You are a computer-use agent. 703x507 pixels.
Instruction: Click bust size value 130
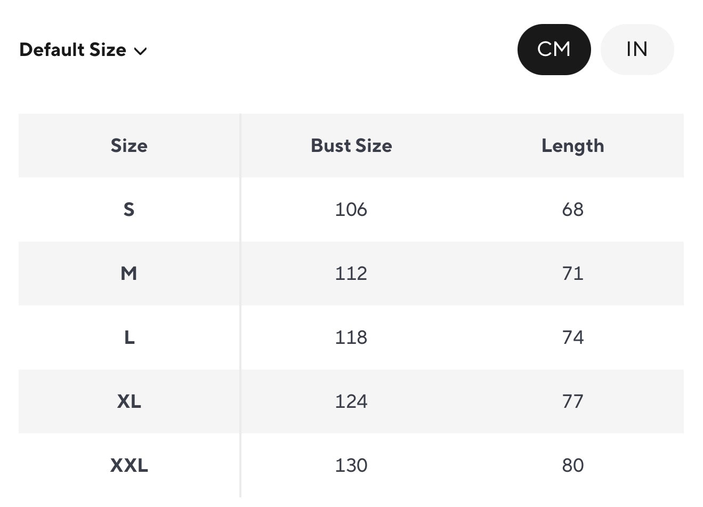(351, 465)
